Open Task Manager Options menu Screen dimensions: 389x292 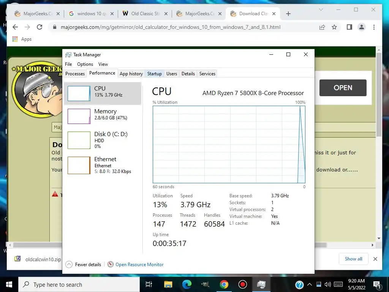pyautogui.click(x=85, y=64)
